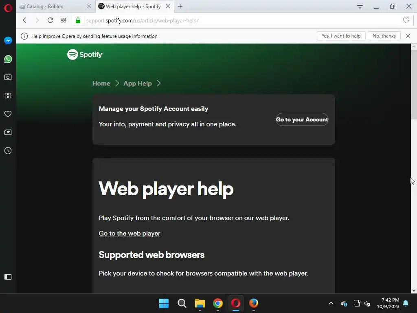Open History clock in sidebar
The height and width of the screenshot is (313, 417).
[x=8, y=151]
